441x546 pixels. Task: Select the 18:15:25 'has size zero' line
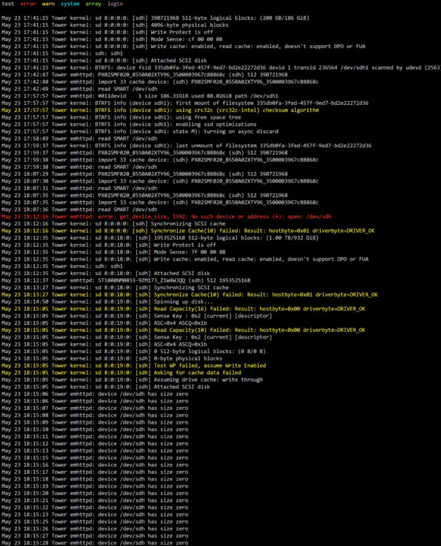(95, 522)
